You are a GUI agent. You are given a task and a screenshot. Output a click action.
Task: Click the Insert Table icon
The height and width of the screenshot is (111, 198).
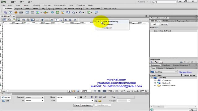pyautogui.click(x=27, y=12)
